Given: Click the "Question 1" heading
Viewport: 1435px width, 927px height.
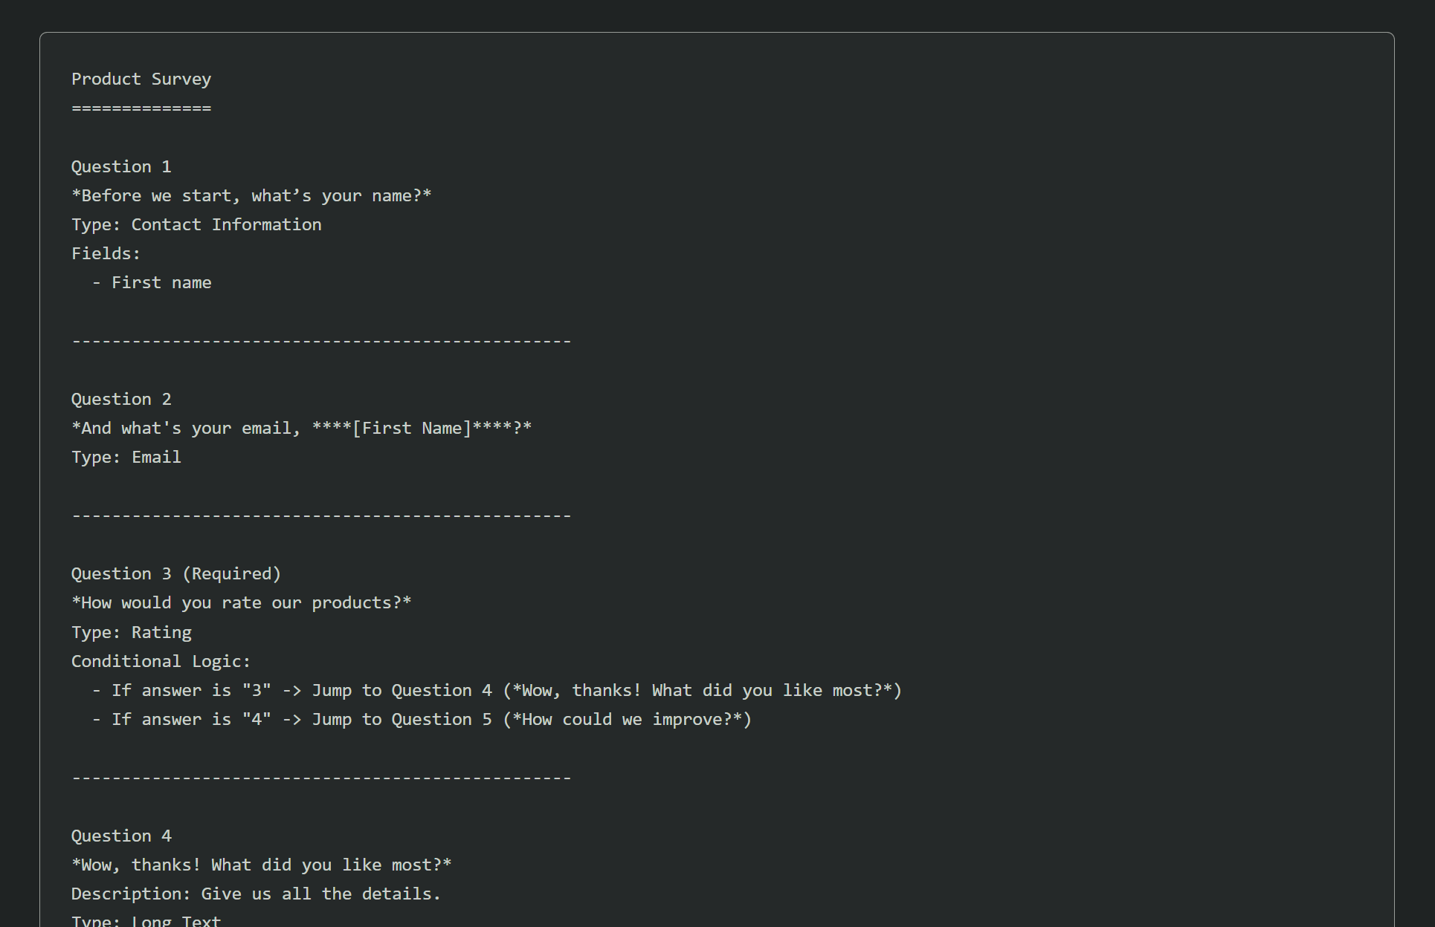Looking at the screenshot, I should pos(121,167).
